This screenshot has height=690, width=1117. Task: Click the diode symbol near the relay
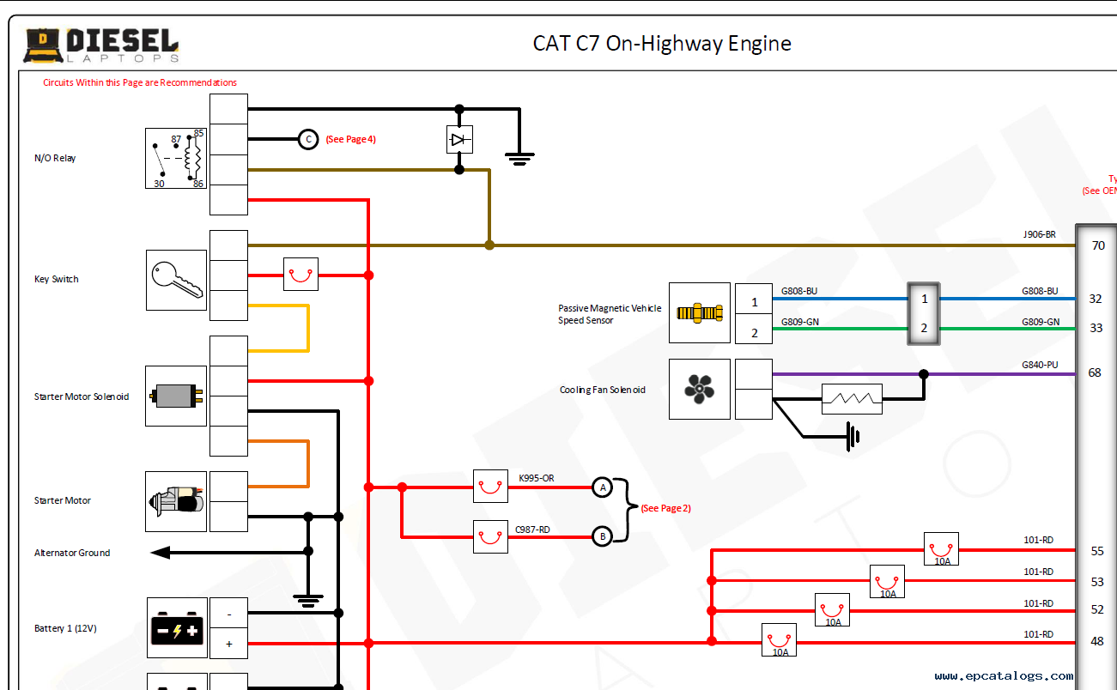tap(459, 139)
